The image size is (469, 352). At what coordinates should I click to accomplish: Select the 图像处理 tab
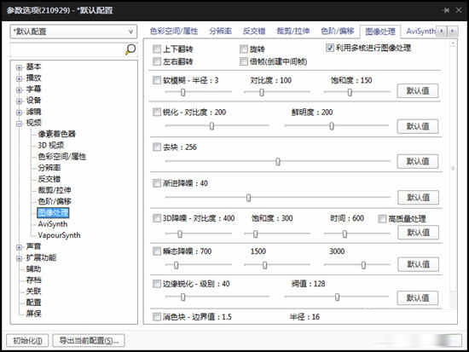[380, 32]
